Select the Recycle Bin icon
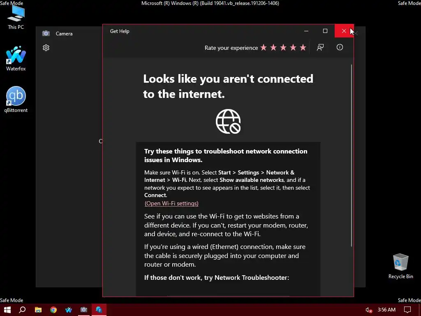The width and height of the screenshot is (421, 316). (400, 266)
